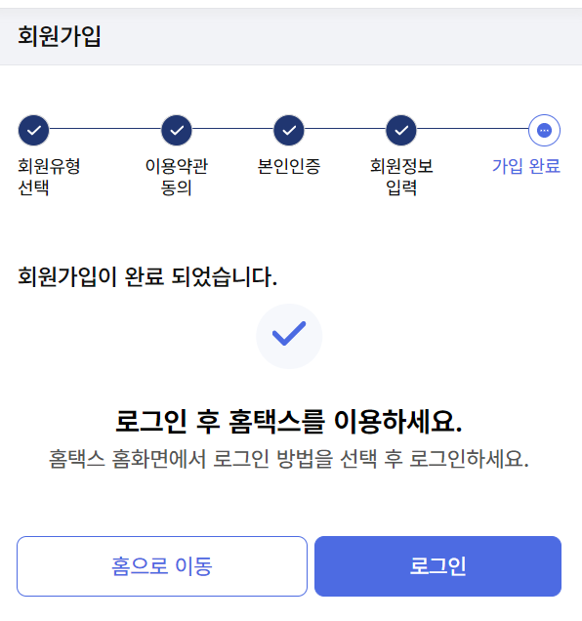Click the 회원유형 선택 step checkmark icon
The height and width of the screenshot is (621, 582).
[33, 130]
